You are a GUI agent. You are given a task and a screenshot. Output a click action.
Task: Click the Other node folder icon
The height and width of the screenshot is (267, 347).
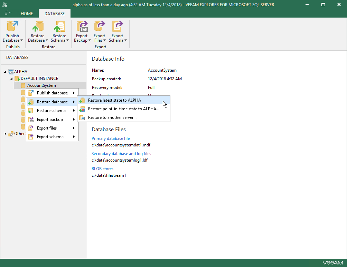pos(11,134)
